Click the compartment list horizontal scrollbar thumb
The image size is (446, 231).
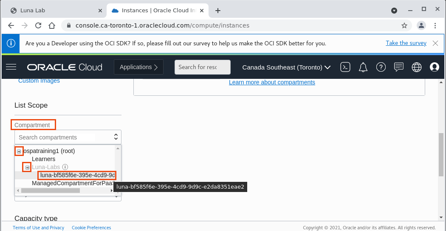(x=51, y=190)
